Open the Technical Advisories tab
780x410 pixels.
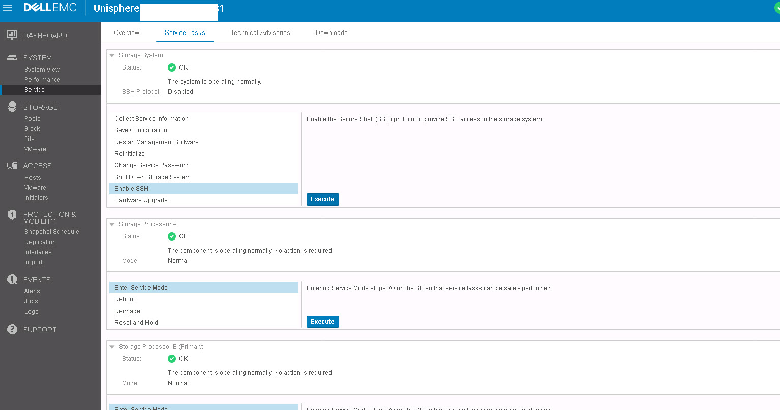(x=260, y=32)
